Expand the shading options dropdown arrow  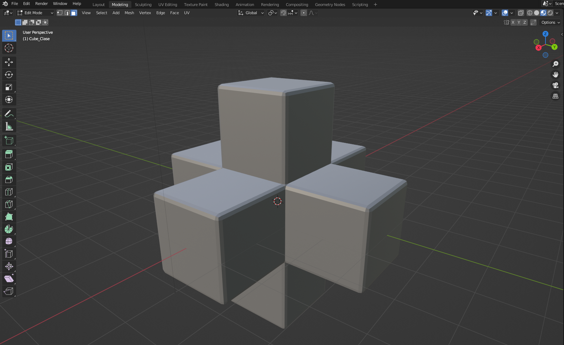point(557,13)
